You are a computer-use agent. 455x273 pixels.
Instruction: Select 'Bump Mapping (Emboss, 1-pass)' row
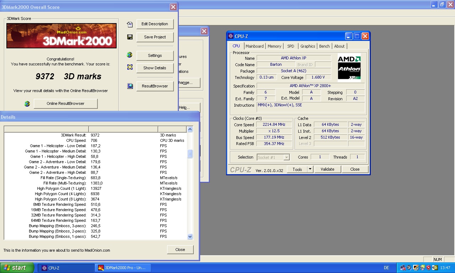[95, 236]
